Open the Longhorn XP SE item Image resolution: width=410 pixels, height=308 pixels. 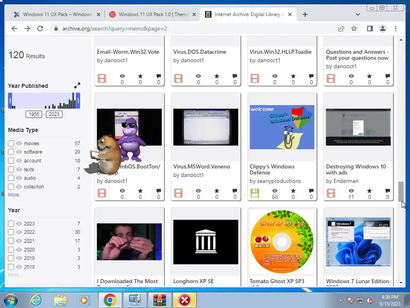pyautogui.click(x=193, y=281)
